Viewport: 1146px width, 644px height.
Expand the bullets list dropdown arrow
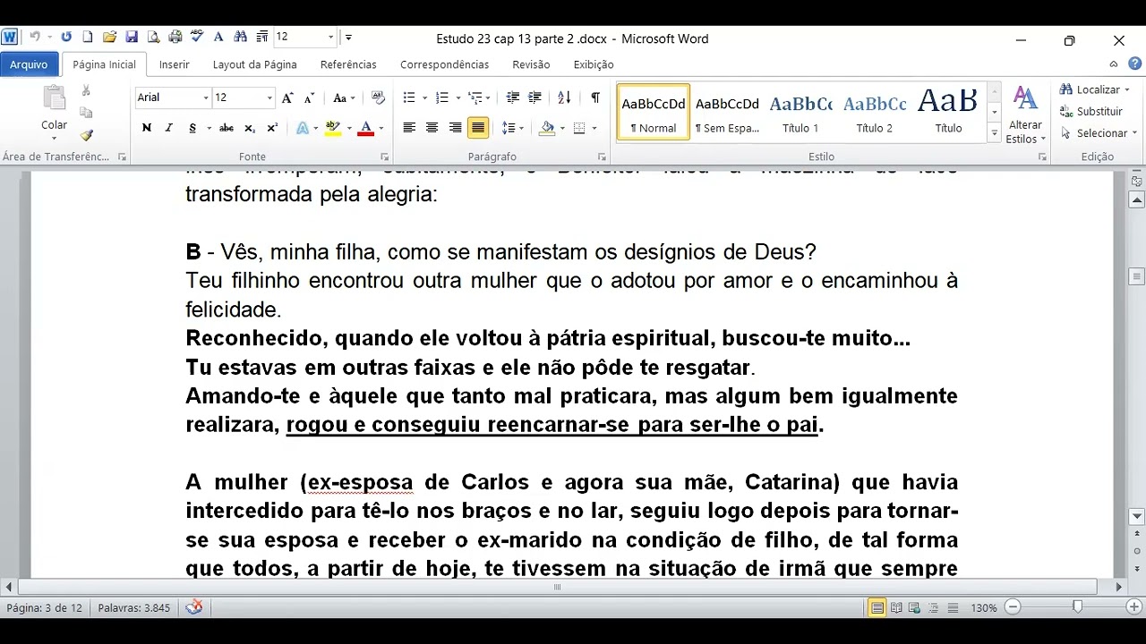click(424, 98)
